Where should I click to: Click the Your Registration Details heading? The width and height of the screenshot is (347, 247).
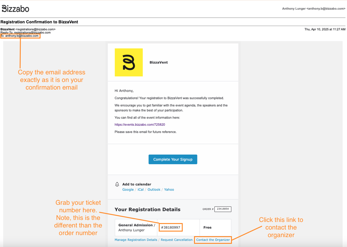pyautogui.click(x=147, y=209)
